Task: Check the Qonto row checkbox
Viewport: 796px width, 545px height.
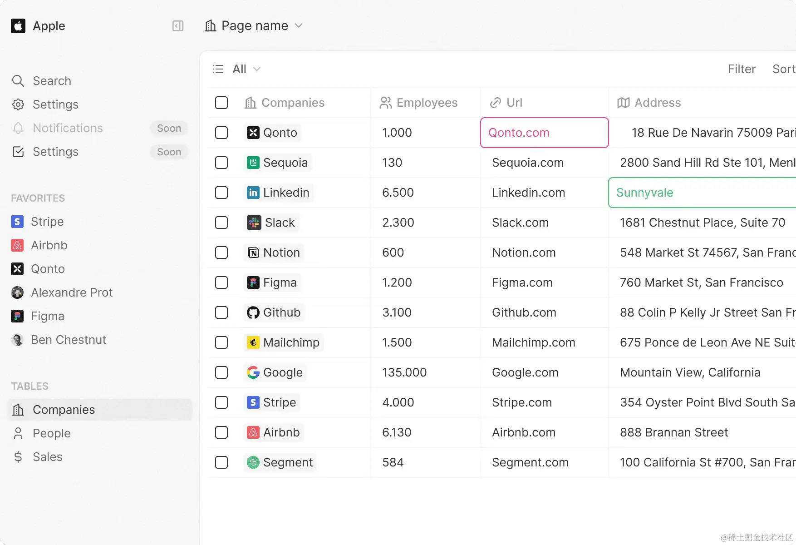Action: coord(221,133)
